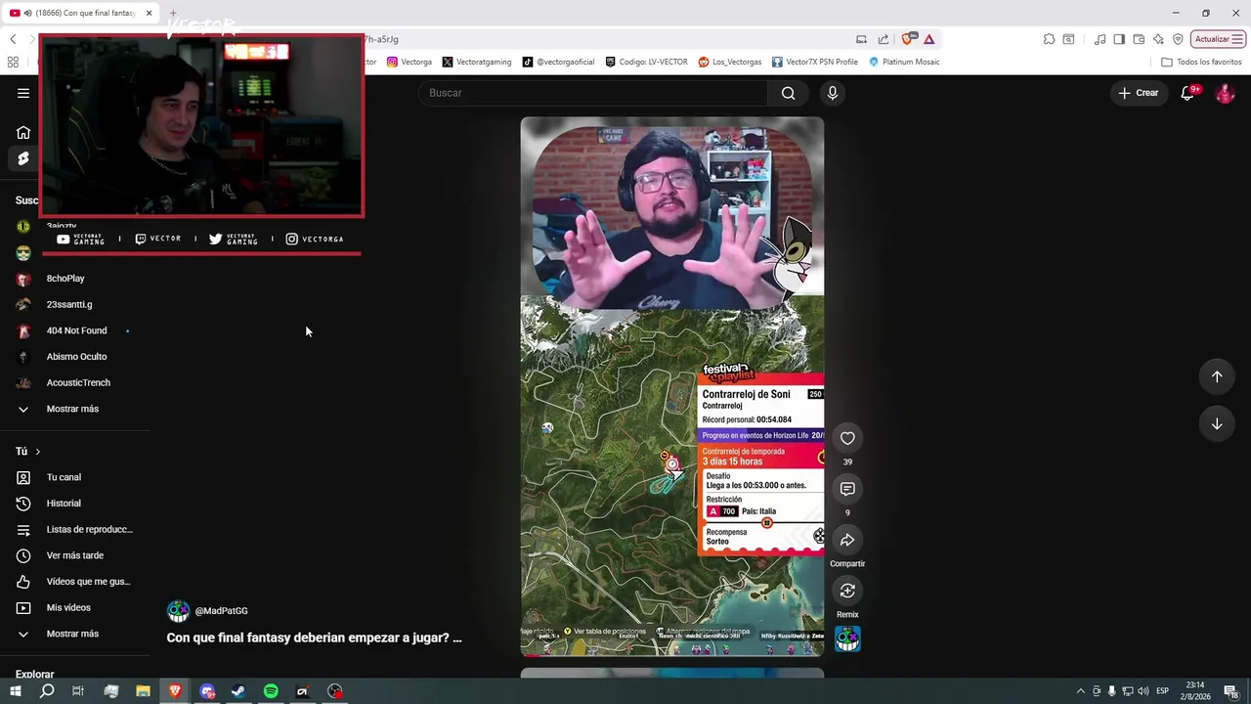
Task: Open the Vectoratgaming X bookmark
Action: coord(476,62)
